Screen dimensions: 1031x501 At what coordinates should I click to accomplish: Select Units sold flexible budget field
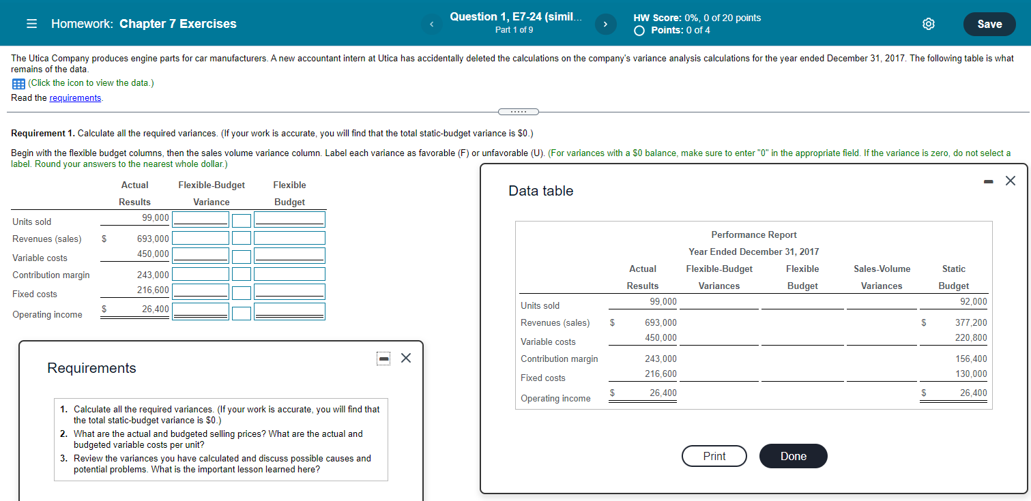click(290, 219)
